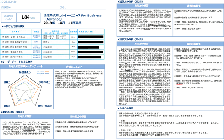Select the 論理構成力 label on the radar chart
Image resolution: width=224 pixels, height=140 pixels.
25,72
